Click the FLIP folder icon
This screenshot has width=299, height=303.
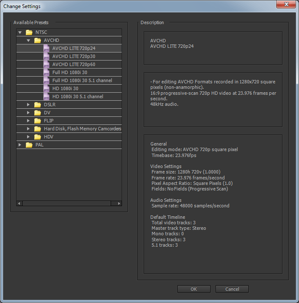pyautogui.click(x=38, y=121)
